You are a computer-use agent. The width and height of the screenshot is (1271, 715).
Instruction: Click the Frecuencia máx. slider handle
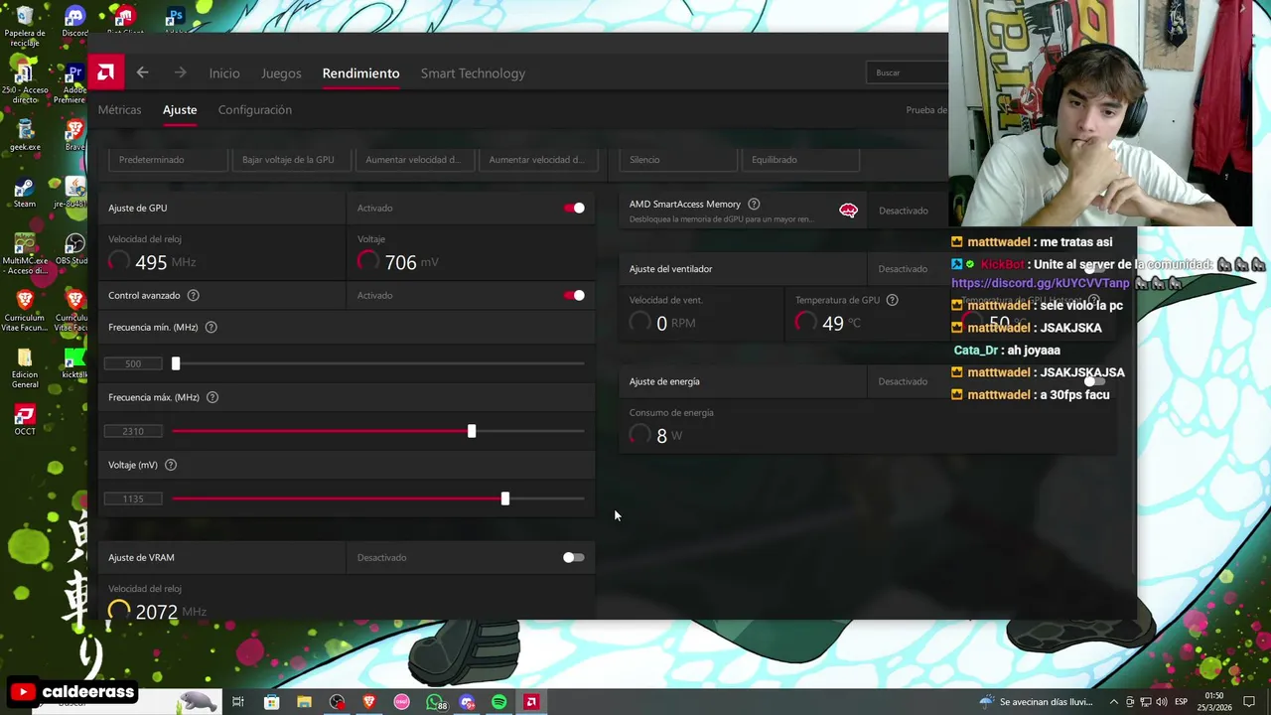point(472,431)
